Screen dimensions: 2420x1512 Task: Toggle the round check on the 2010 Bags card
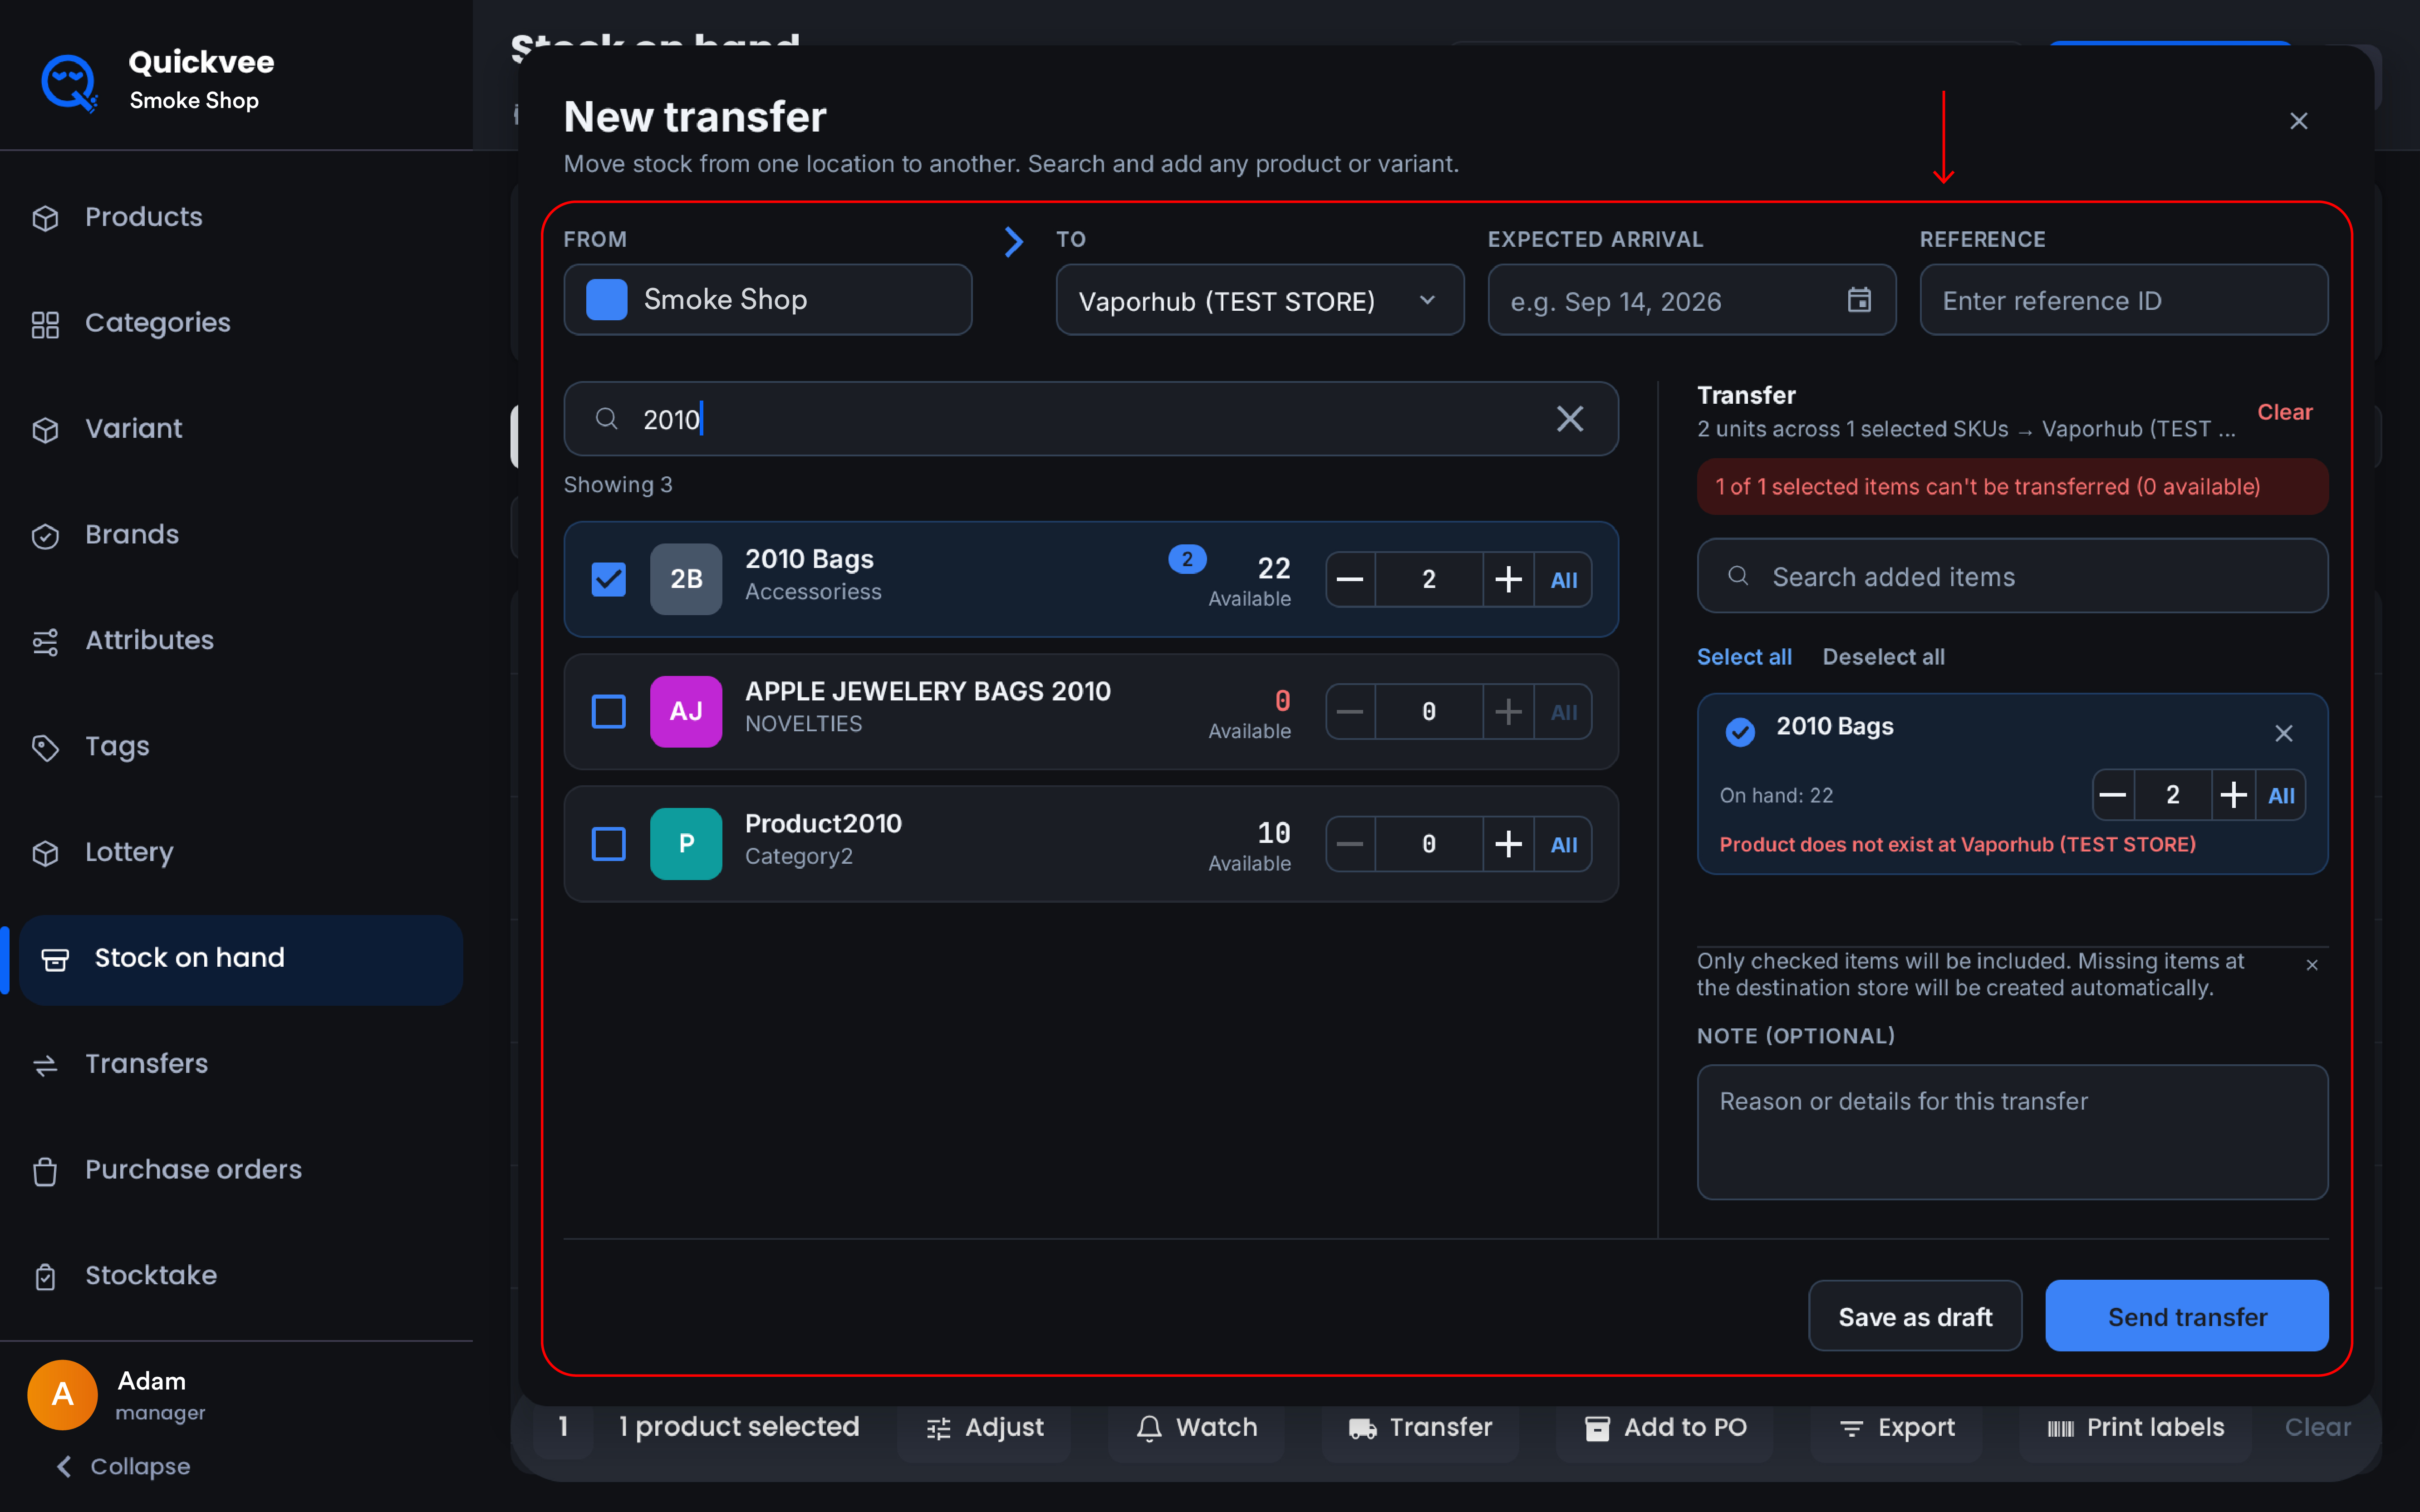[1740, 732]
